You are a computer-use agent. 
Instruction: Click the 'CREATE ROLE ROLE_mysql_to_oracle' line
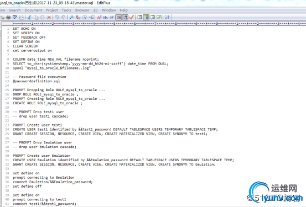point(48,103)
